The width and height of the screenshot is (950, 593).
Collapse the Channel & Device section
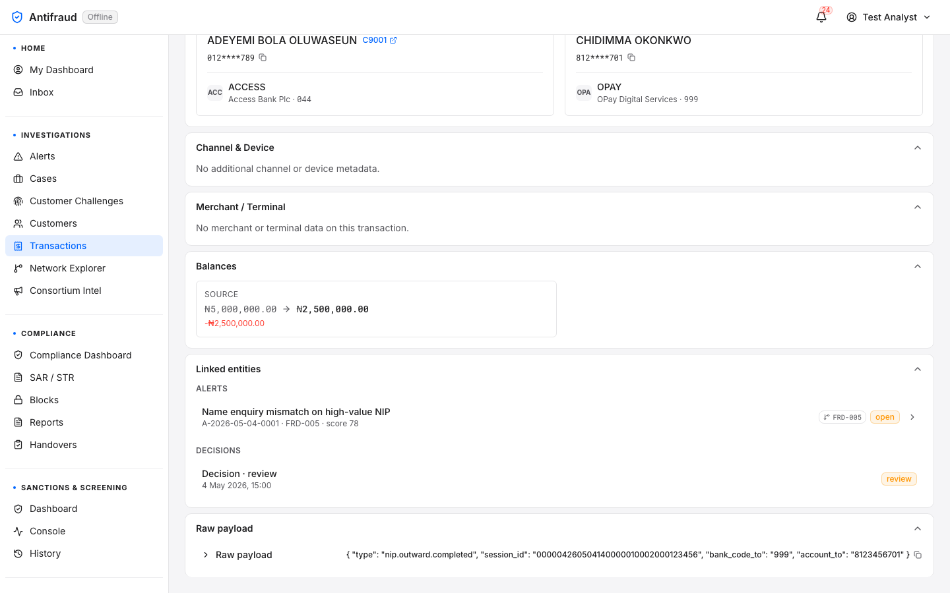tap(917, 148)
